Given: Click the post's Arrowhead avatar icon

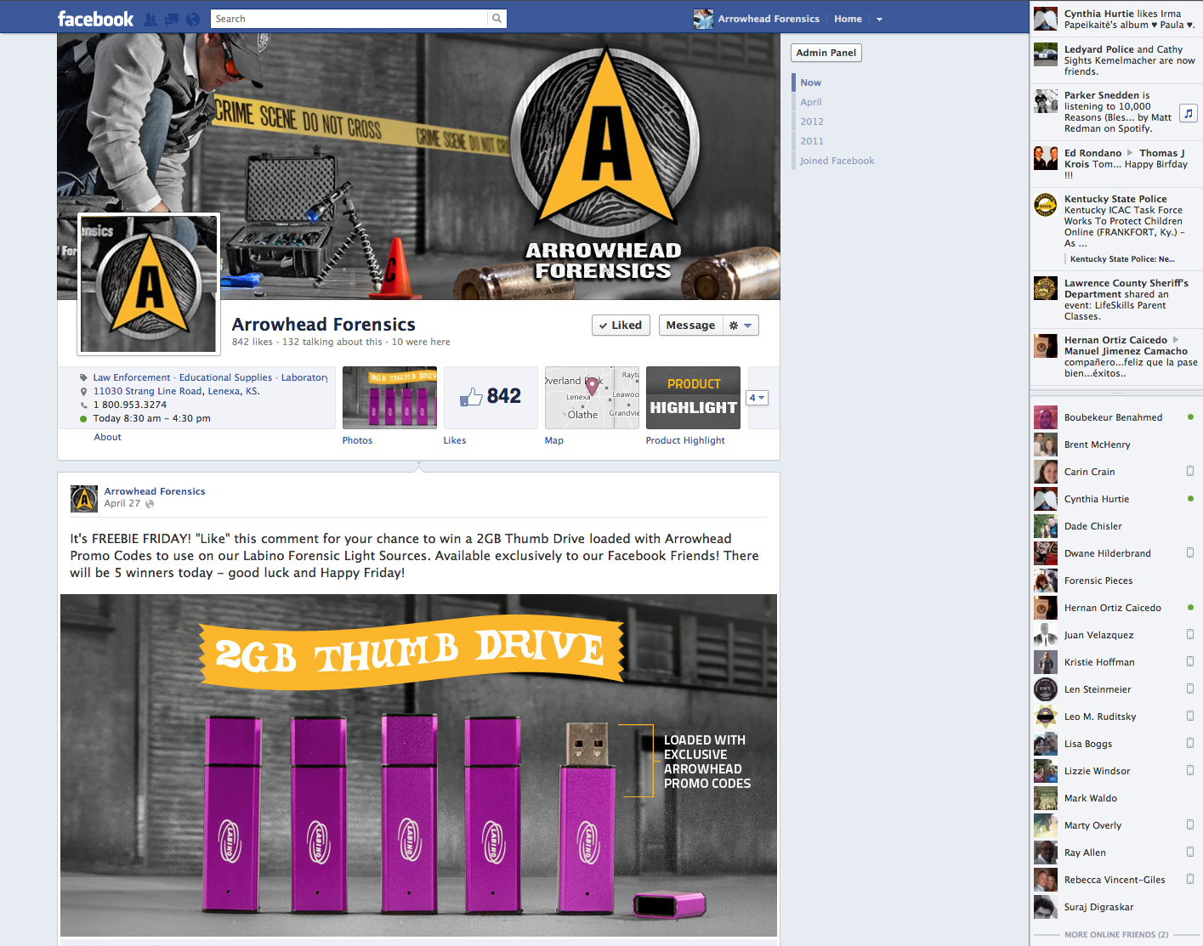Looking at the screenshot, I should [x=84, y=498].
